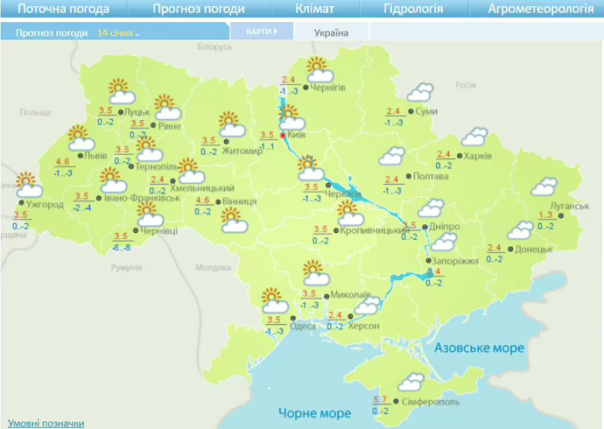Click the weather icon above Миколаїв
Image resolution: width=604 pixels, height=429 pixels.
click(314, 273)
